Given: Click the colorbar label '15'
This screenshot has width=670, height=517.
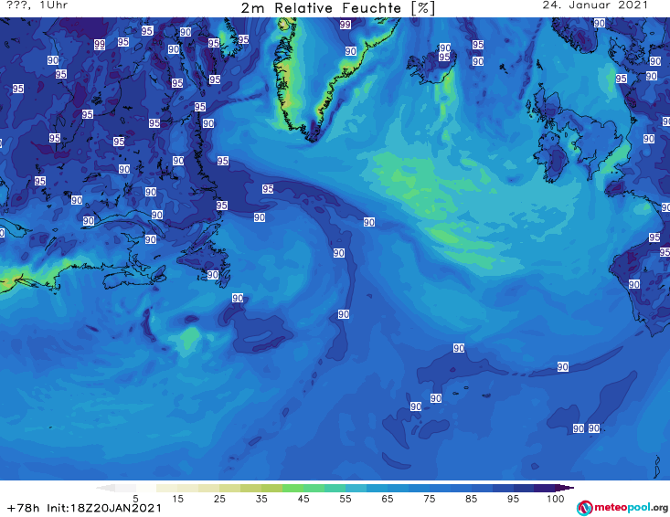Looking at the screenshot, I should click(x=177, y=499).
